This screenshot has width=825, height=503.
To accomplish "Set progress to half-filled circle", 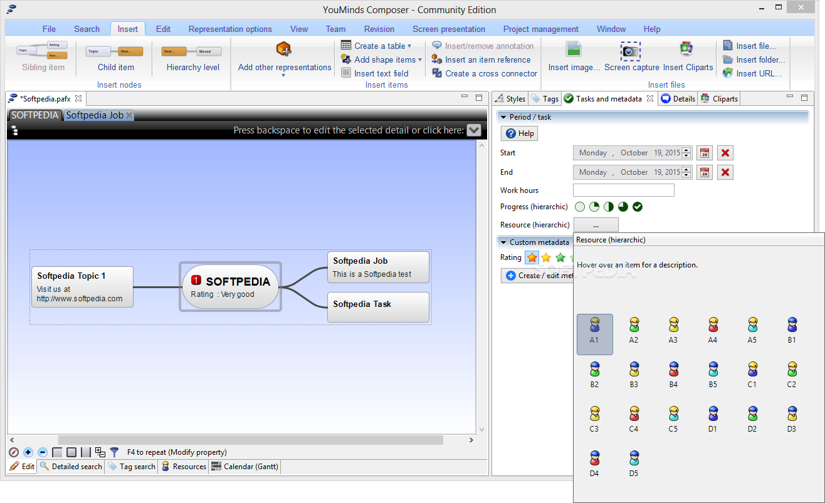I will click(609, 207).
